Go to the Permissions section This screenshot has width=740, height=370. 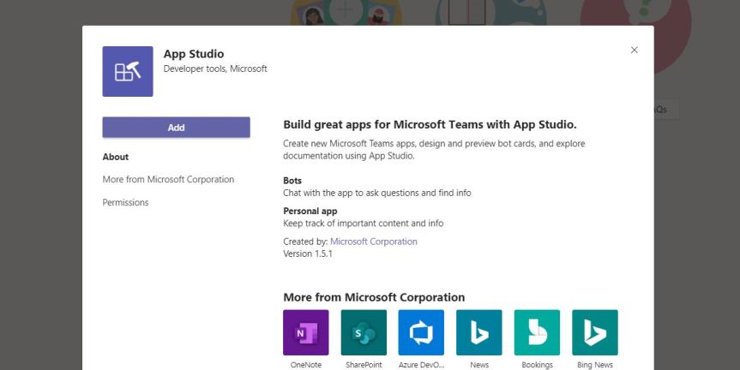coord(125,203)
